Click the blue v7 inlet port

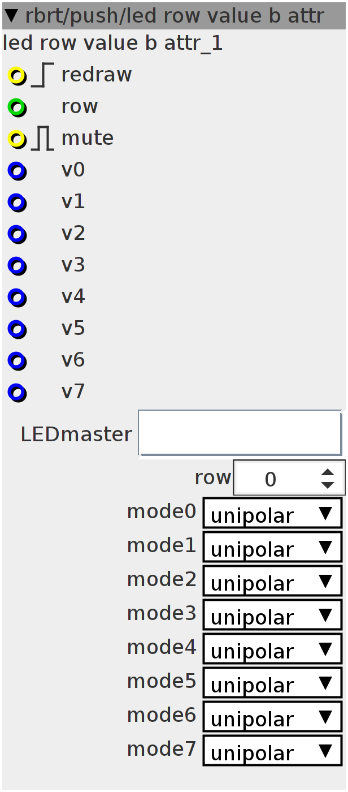coord(17,392)
